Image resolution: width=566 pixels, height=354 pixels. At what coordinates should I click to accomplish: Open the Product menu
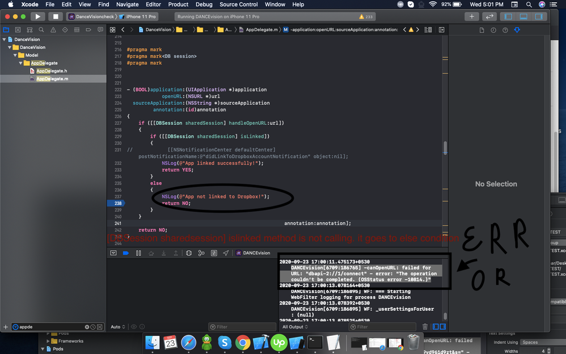point(178,5)
